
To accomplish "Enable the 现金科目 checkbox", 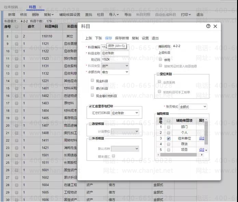I will pyautogui.click(x=92, y=81).
